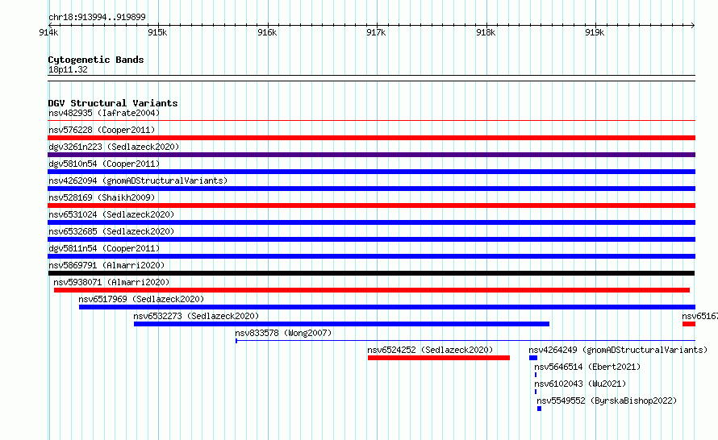Image resolution: width=718 pixels, height=440 pixels.
Task: Click the nsv4262094 (gnomADStructuralVariants) label
Action: click(x=138, y=181)
